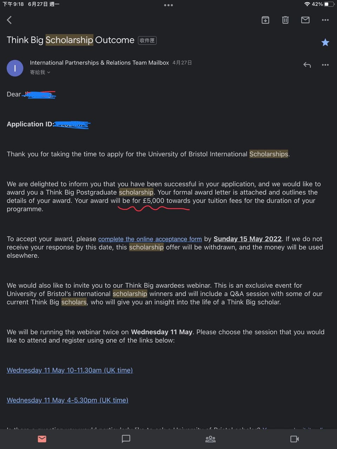
Task: Tap the sender avatar letter I
Action: [15, 68]
